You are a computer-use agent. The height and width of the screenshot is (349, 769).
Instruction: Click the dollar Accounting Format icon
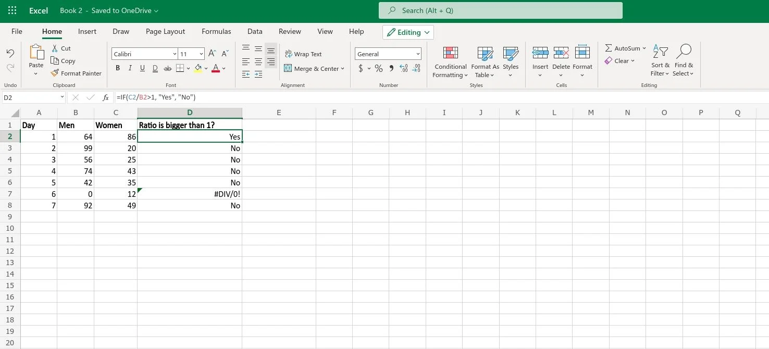[361, 68]
